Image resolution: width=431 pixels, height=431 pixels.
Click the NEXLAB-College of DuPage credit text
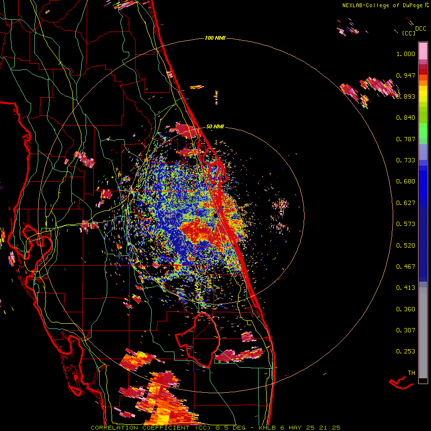pyautogui.click(x=385, y=5)
